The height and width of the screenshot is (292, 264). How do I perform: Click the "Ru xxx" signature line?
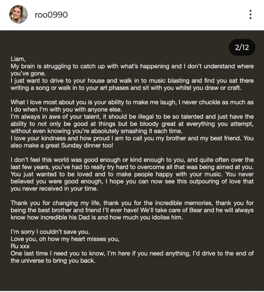coord(20,246)
